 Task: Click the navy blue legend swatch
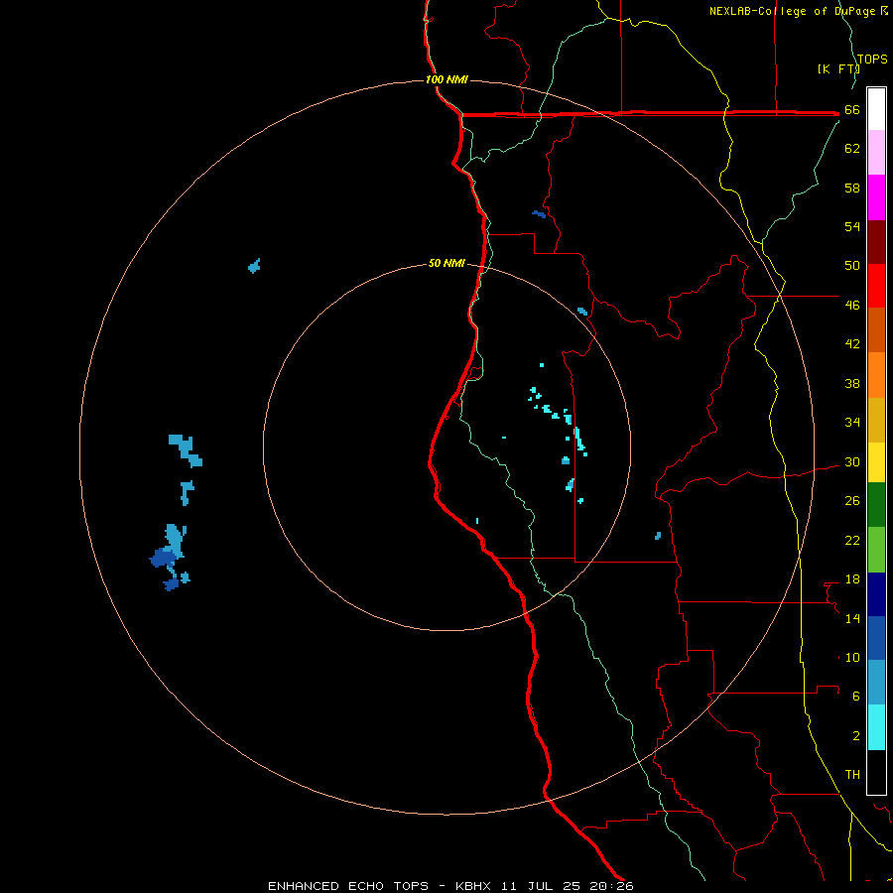[x=876, y=594]
